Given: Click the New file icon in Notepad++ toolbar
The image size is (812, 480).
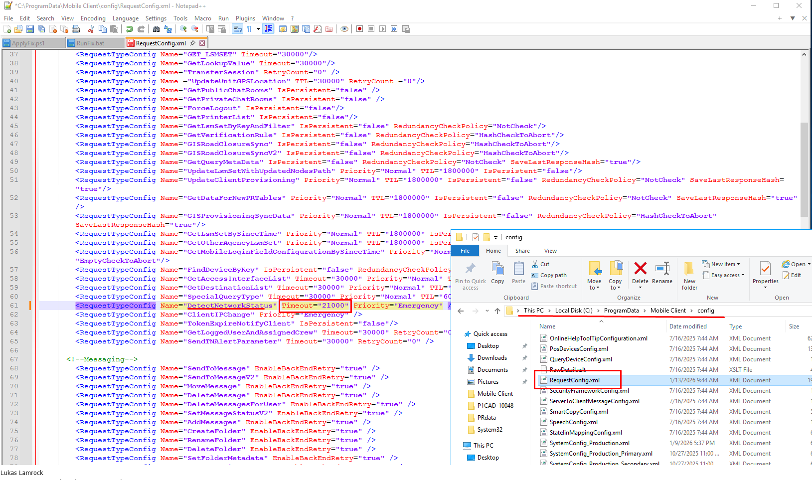Looking at the screenshot, I should [x=7, y=29].
